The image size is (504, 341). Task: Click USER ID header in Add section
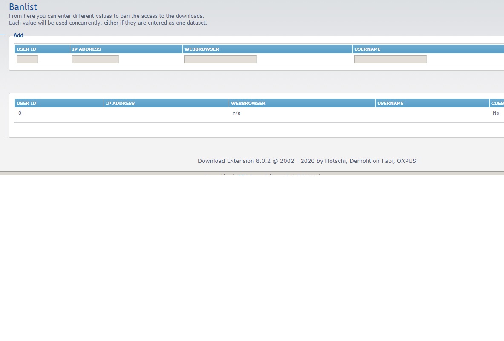pyautogui.click(x=26, y=49)
